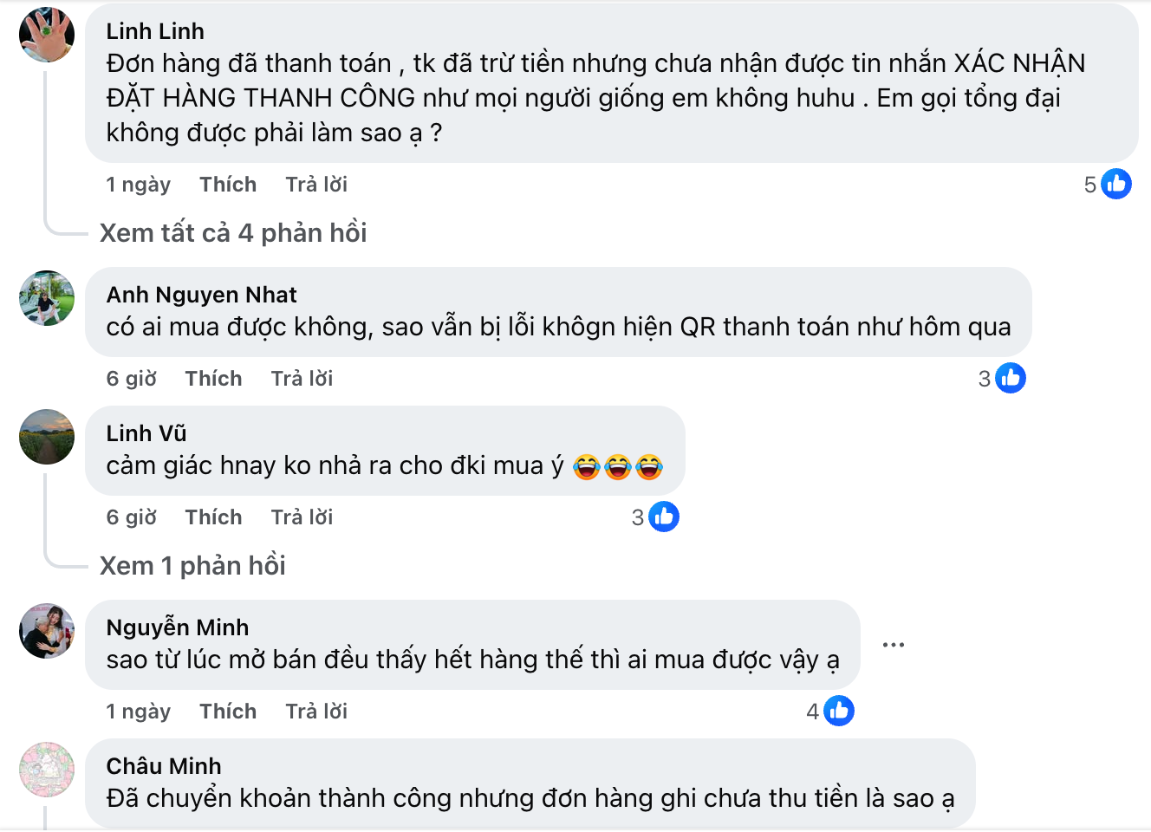Open Anh Nguyen Nhat's profile picture

47,298
